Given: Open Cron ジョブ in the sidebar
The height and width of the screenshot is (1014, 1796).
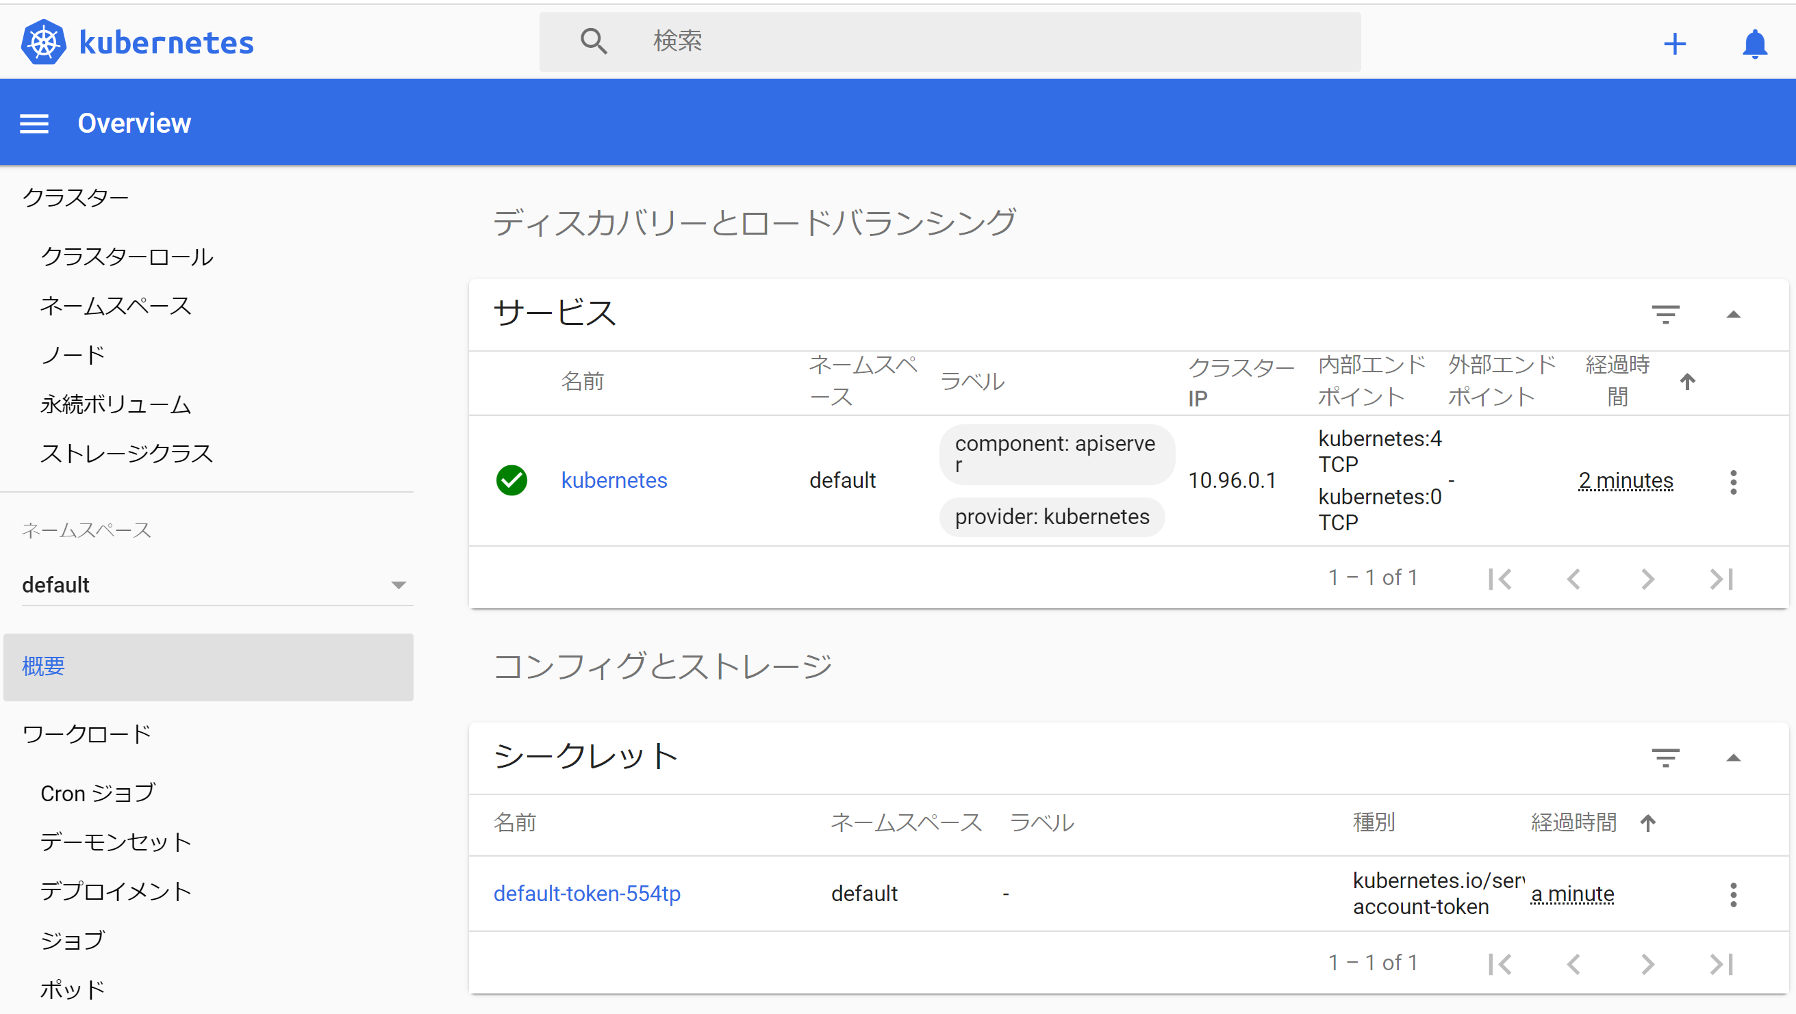Looking at the screenshot, I should (98, 793).
